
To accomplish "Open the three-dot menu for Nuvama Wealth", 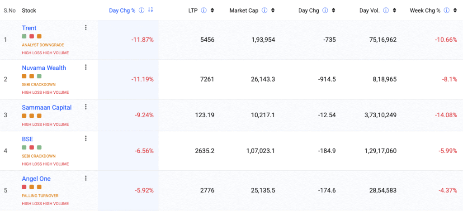I will click(x=85, y=67).
